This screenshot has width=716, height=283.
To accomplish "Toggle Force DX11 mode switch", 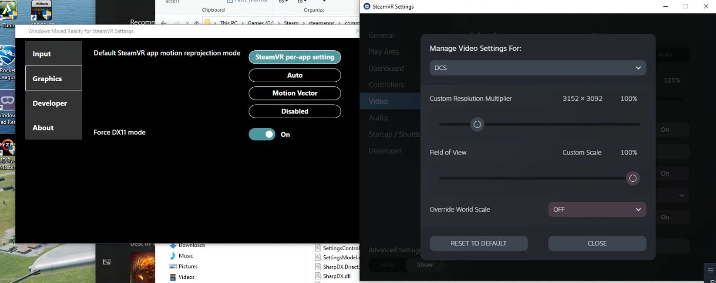I will (x=262, y=134).
